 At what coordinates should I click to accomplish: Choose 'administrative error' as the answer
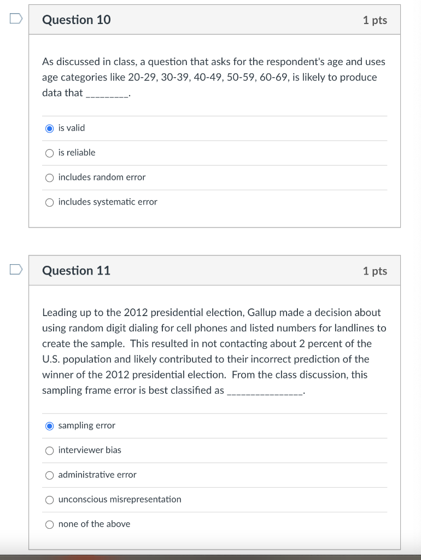click(50, 475)
